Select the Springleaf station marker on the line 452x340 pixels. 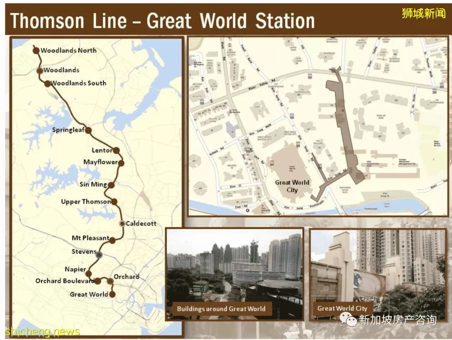(x=88, y=131)
